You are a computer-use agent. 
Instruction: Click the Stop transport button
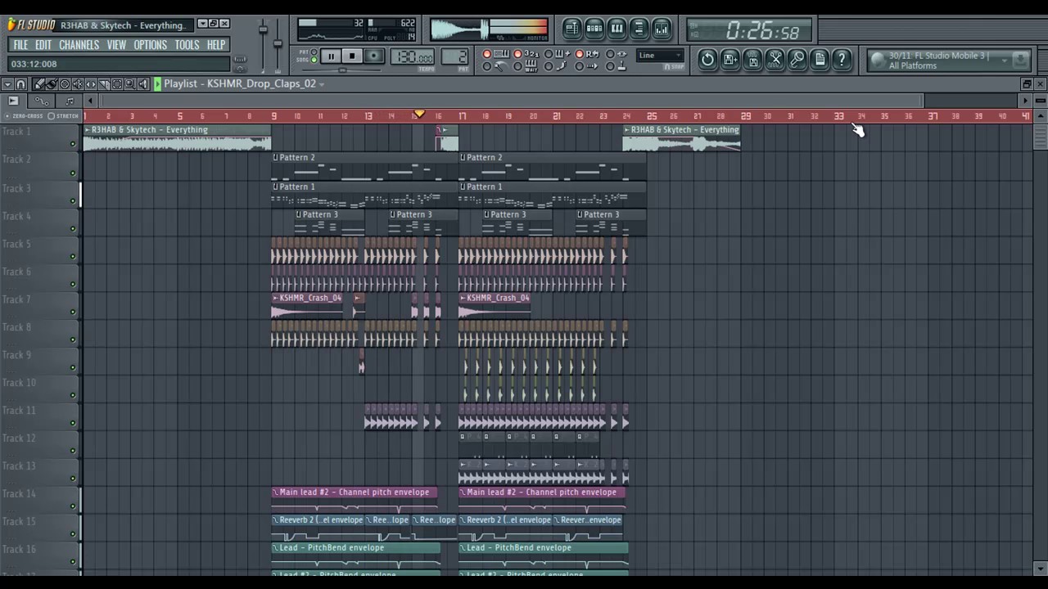(352, 56)
